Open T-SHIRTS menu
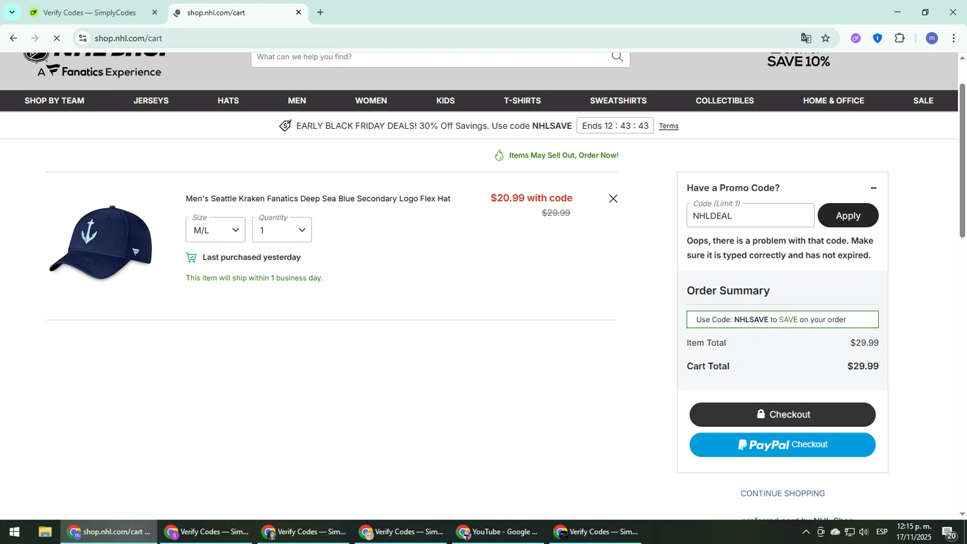Image resolution: width=967 pixels, height=544 pixels. click(x=522, y=101)
